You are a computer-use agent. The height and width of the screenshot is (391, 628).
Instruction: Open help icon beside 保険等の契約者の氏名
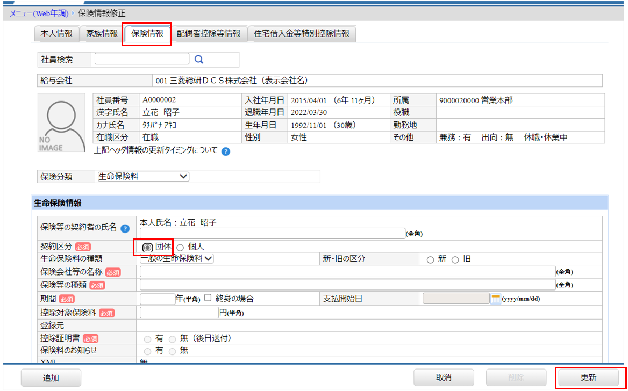(x=125, y=229)
